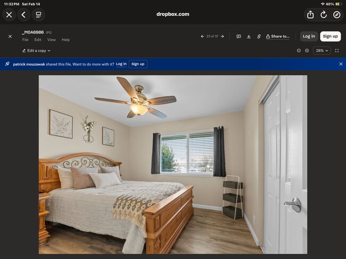346x259 pixels.
Task: Zoom out with the minus icon
Action: (299, 51)
